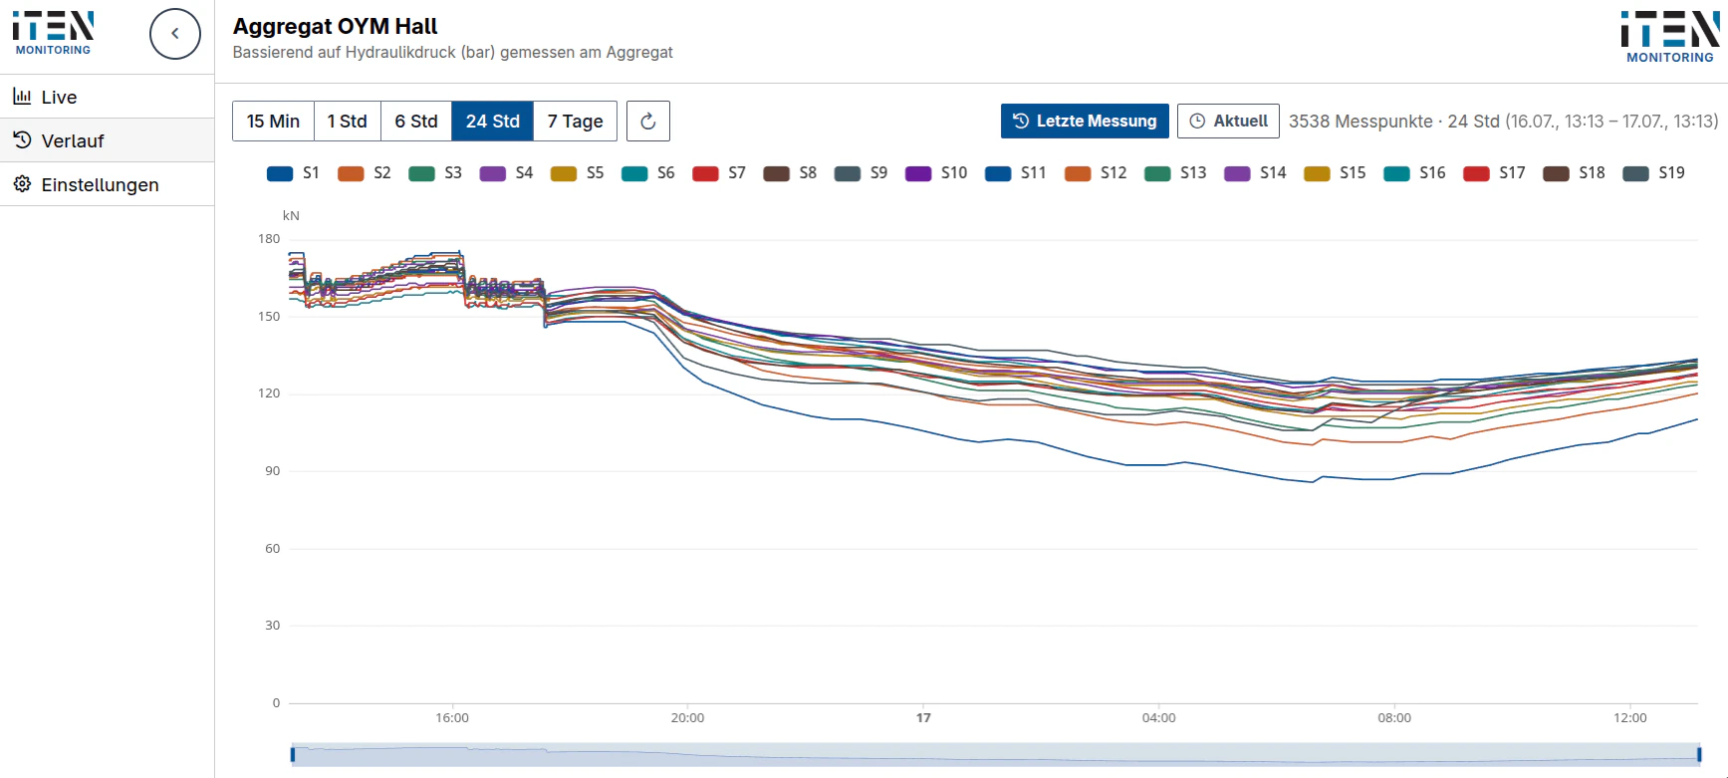Image resolution: width=1728 pixels, height=778 pixels.
Task: Click the ITEN Monitoring logo at top right
Action: [1670, 37]
